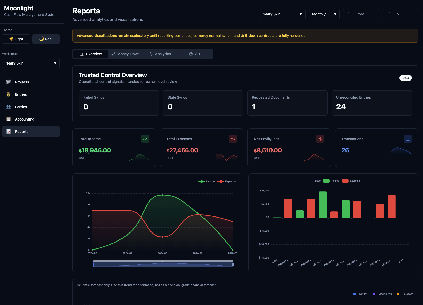
Task: Click left handle of chart zoom slider
Action: (93, 264)
